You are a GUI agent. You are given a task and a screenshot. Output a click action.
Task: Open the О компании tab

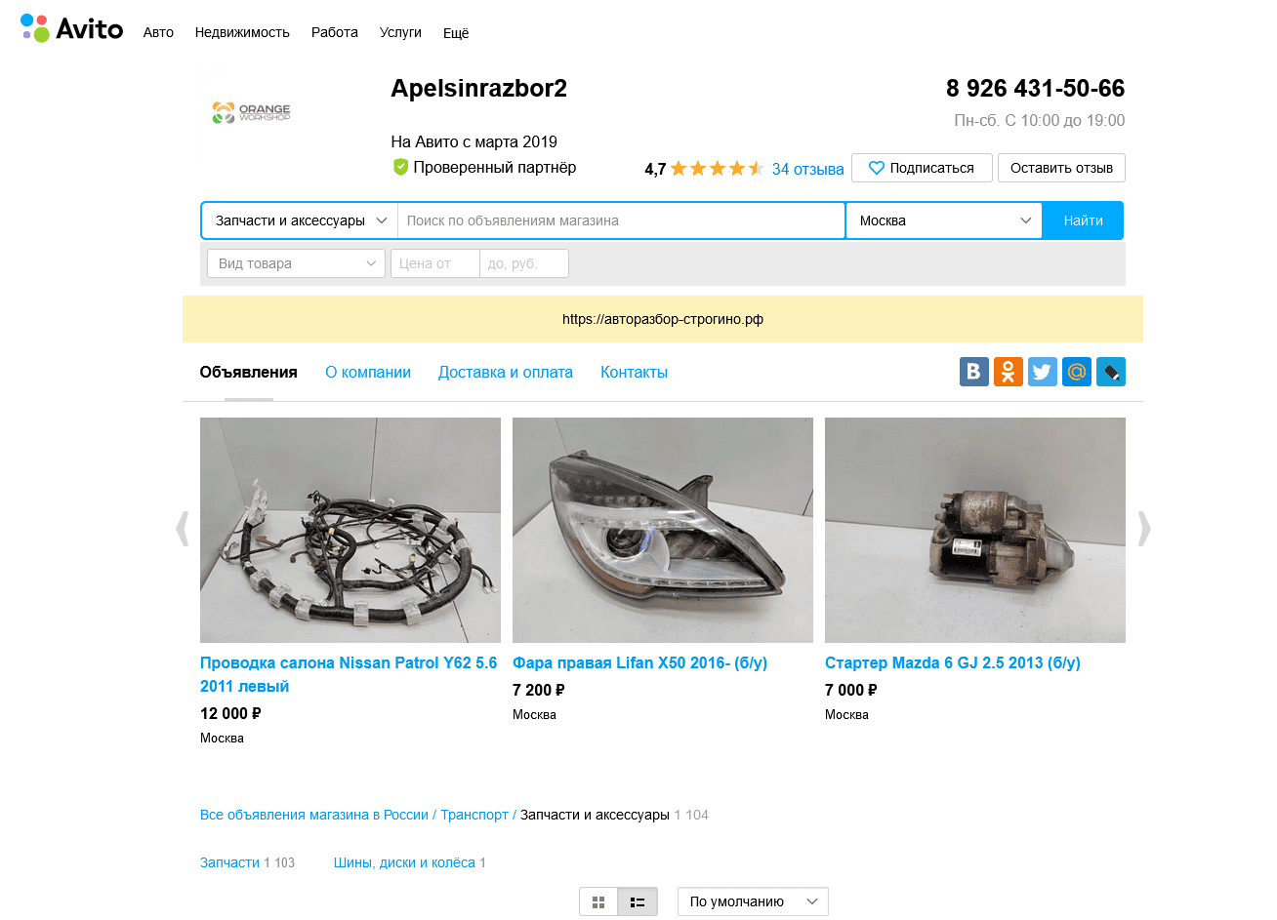click(368, 372)
